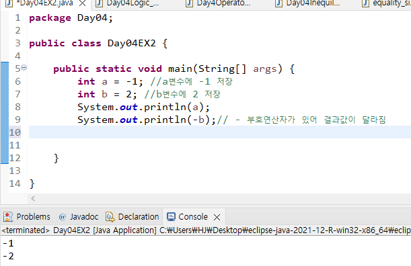Click the Problems view icon
Screen dimensions: 411x266
(8, 217)
